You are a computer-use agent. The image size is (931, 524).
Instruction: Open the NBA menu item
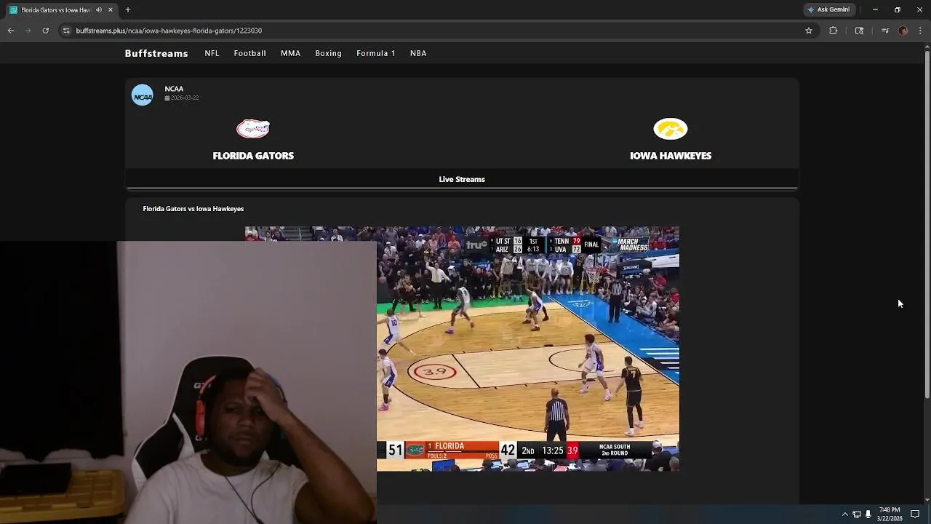pos(418,53)
